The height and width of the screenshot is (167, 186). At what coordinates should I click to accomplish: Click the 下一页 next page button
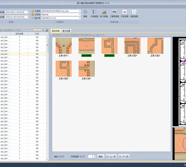point(124,156)
